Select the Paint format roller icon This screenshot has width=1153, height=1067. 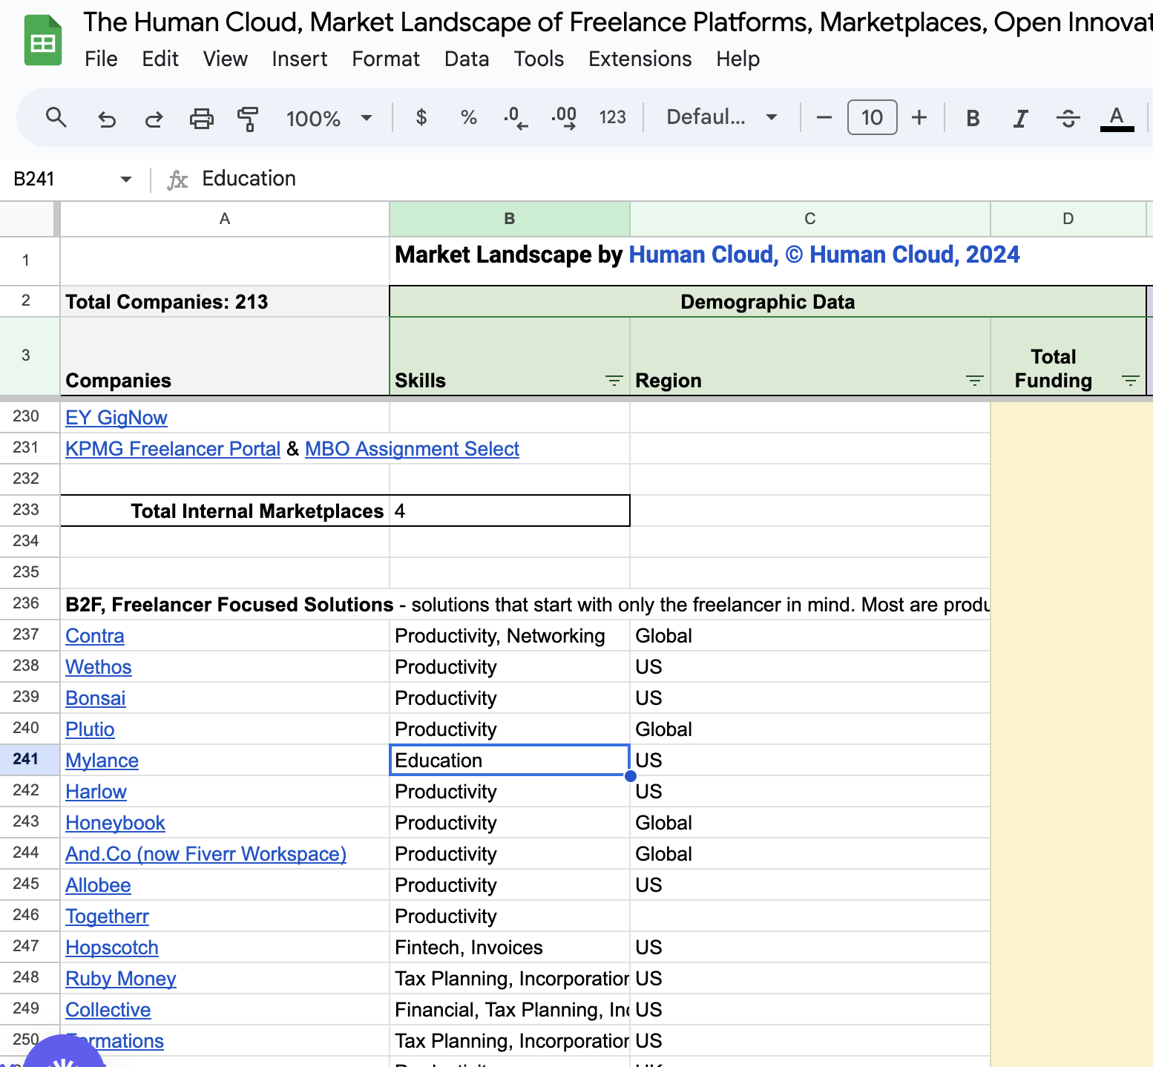tap(248, 118)
